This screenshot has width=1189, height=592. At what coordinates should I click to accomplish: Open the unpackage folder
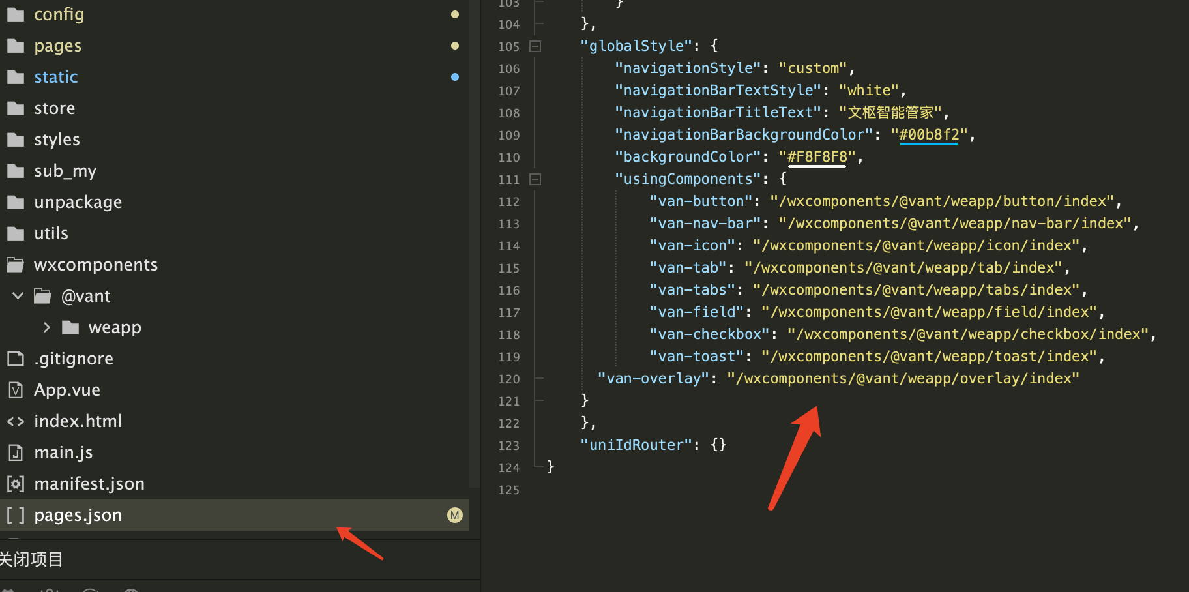78,202
